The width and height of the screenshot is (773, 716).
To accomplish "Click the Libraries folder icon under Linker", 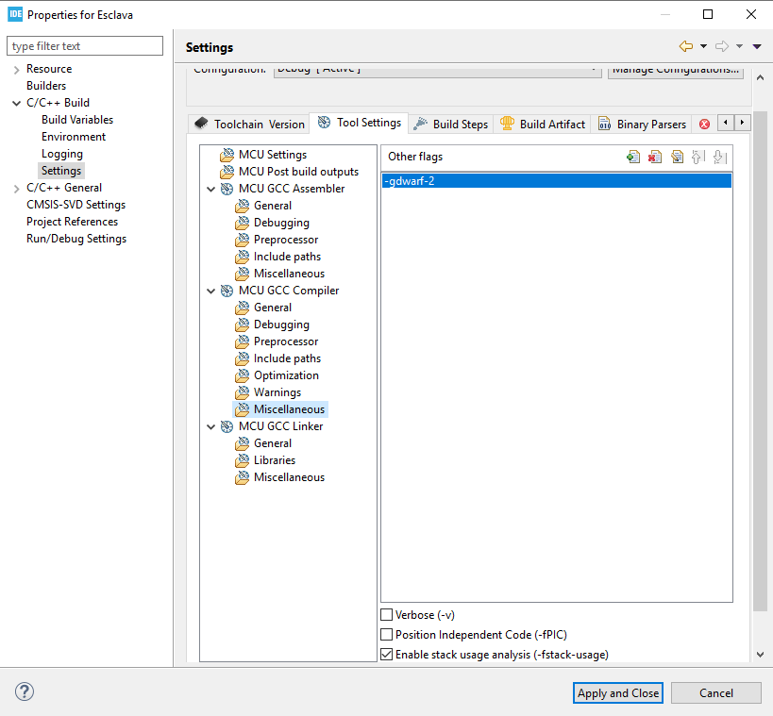I will pyautogui.click(x=242, y=460).
